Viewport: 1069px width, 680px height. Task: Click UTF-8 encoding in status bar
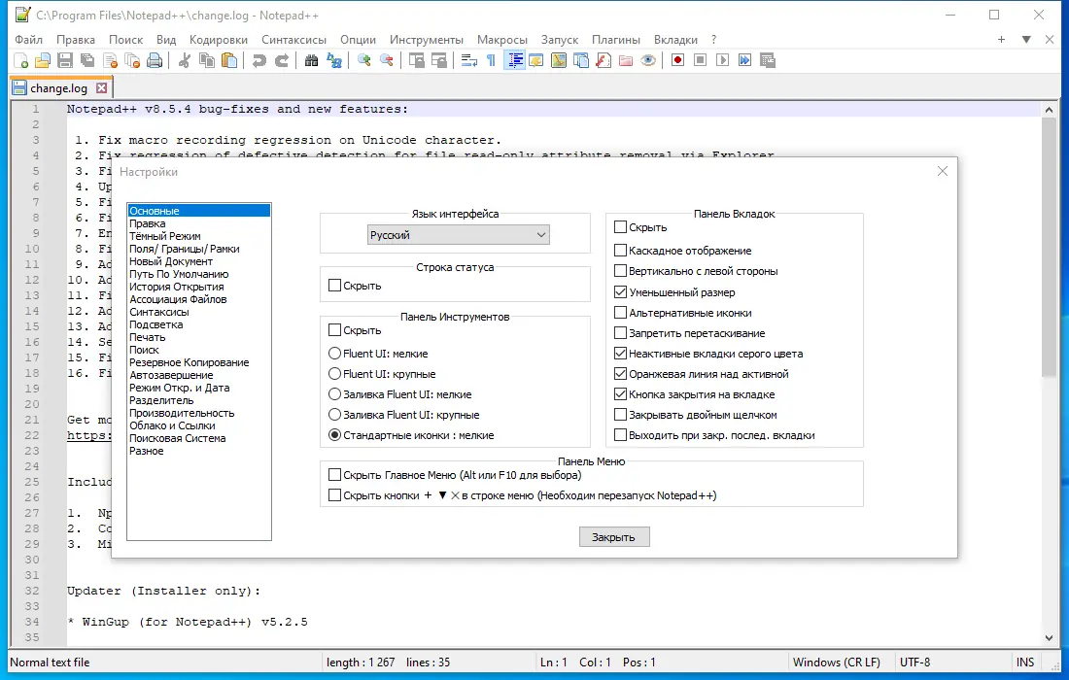pyautogui.click(x=914, y=663)
